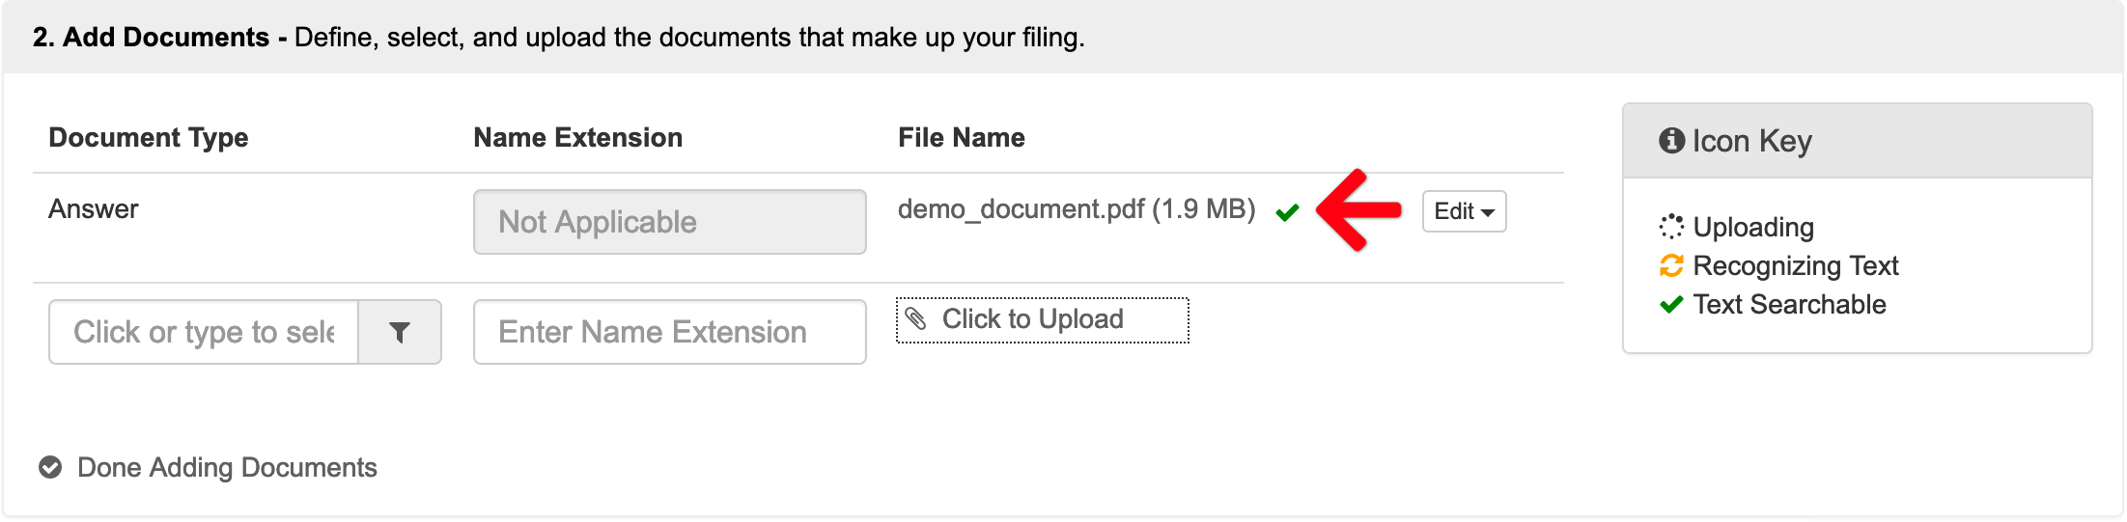
Task: Click the paperclip upload icon
Action: click(x=916, y=318)
